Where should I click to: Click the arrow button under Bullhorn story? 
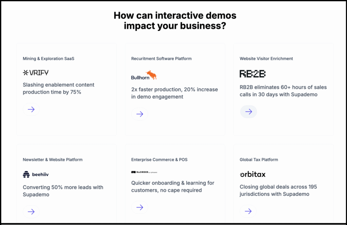click(140, 114)
